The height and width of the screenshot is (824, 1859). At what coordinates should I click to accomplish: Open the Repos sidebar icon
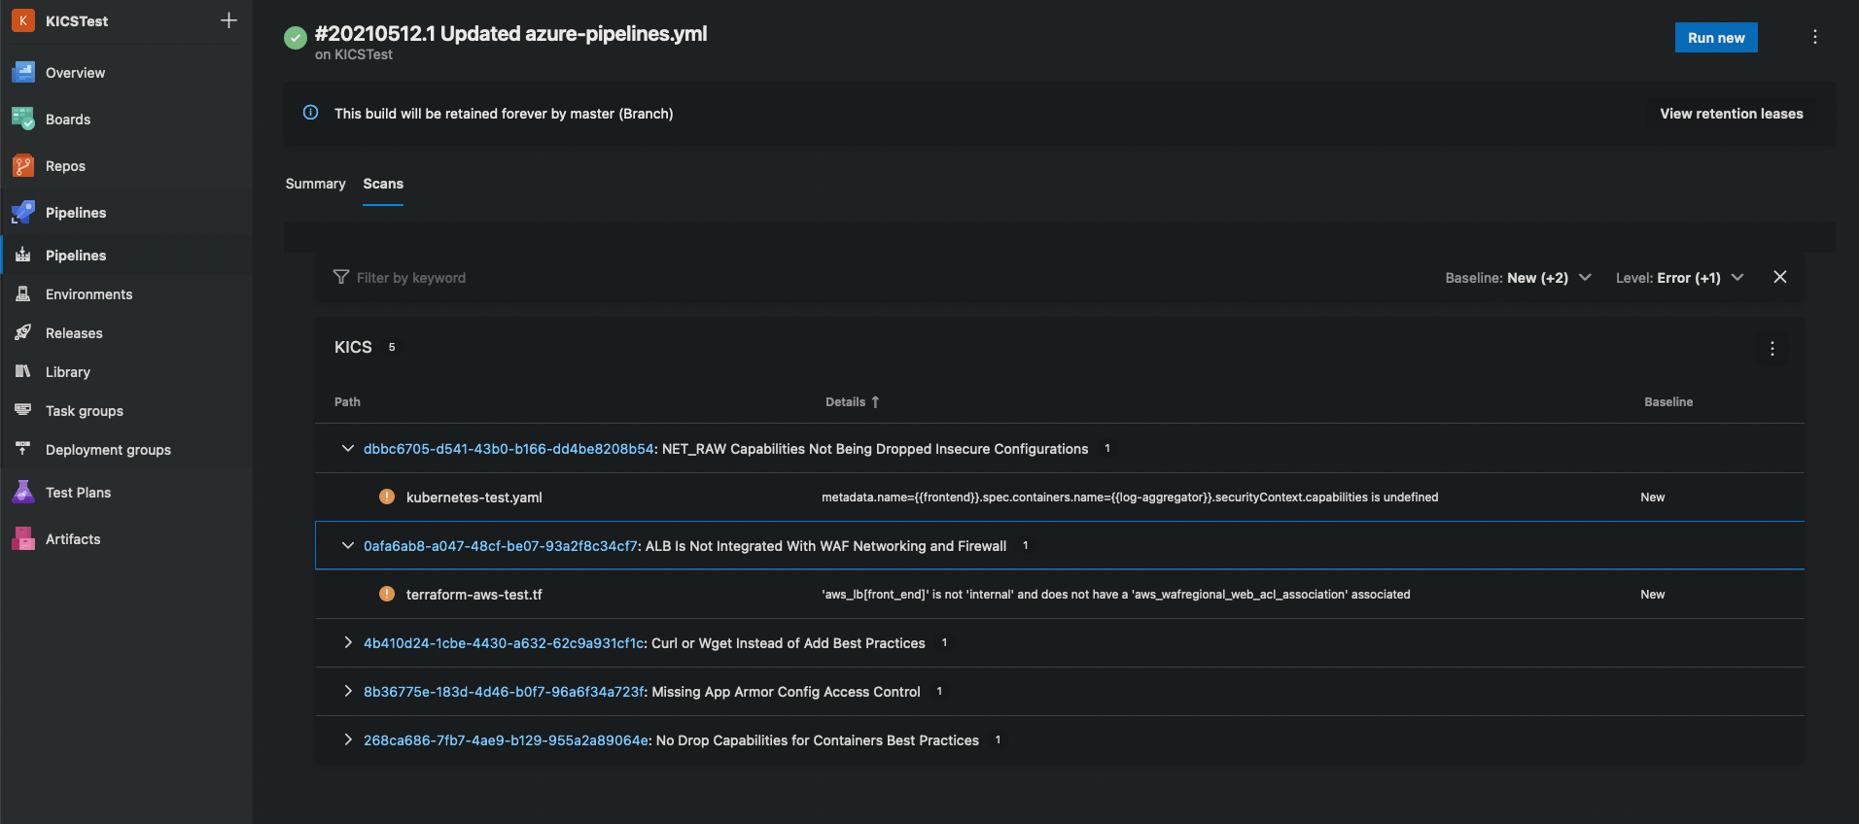(23, 166)
